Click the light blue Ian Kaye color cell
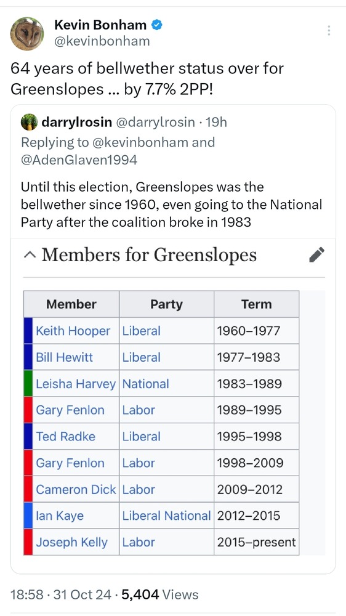 coord(28,516)
